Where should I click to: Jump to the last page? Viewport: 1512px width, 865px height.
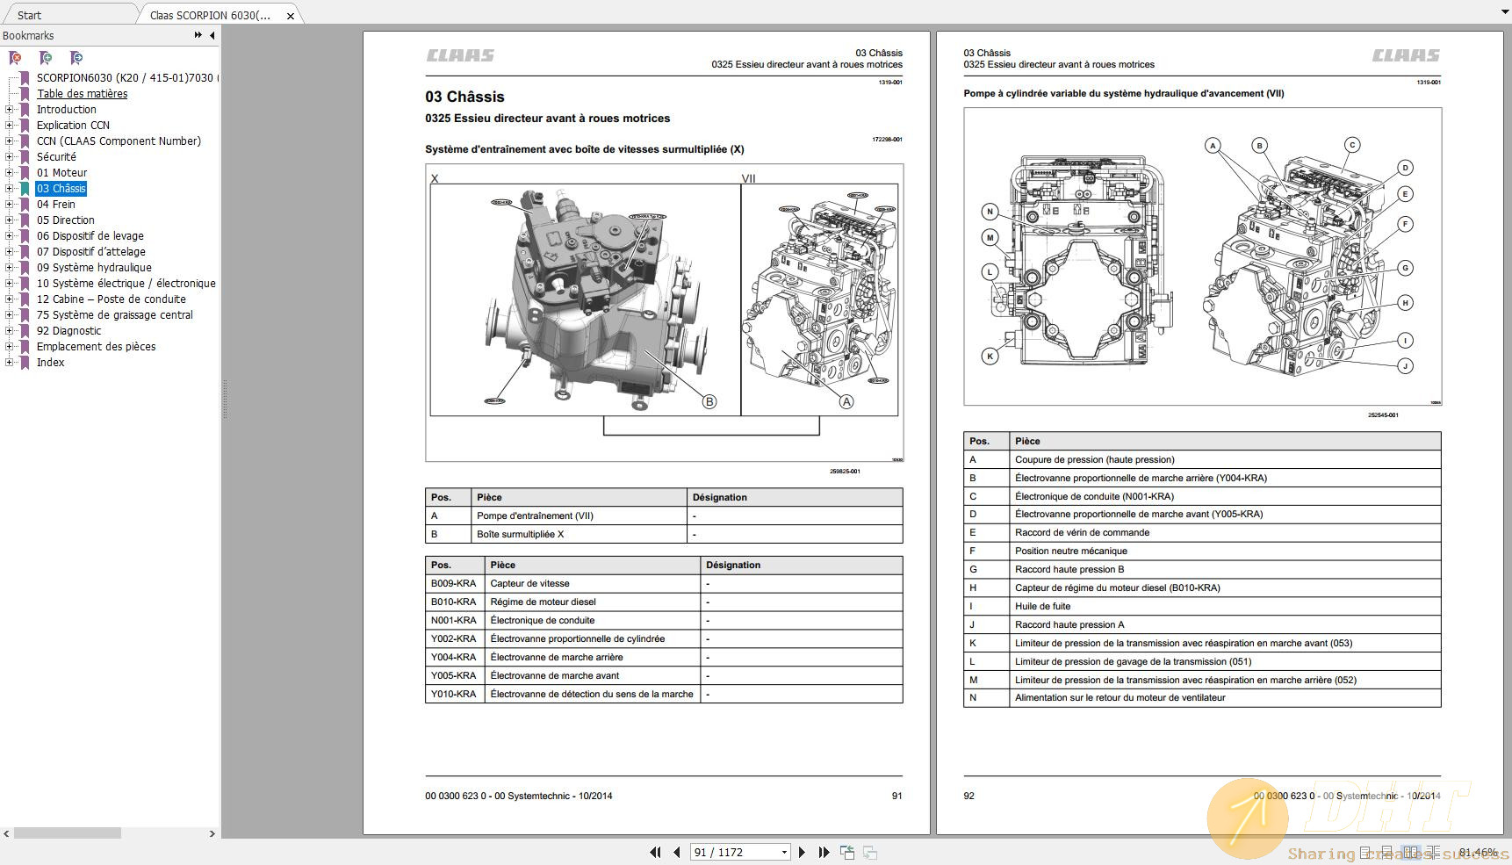click(x=824, y=852)
